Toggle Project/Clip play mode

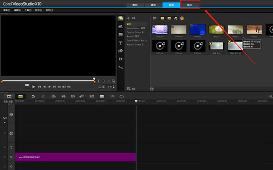[27, 86]
